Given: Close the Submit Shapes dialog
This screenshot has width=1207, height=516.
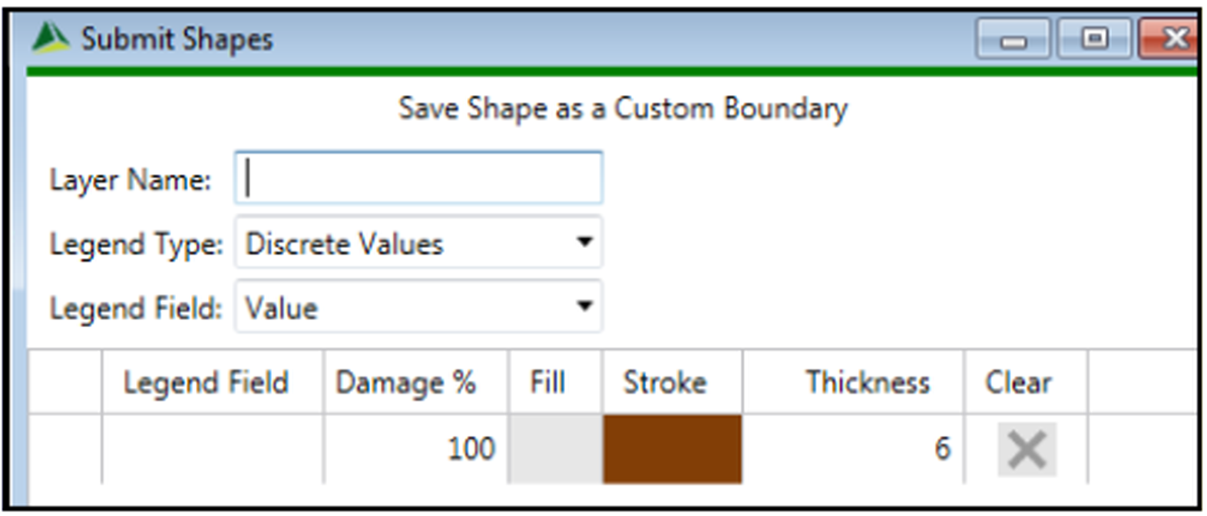Looking at the screenshot, I should [x=1172, y=39].
